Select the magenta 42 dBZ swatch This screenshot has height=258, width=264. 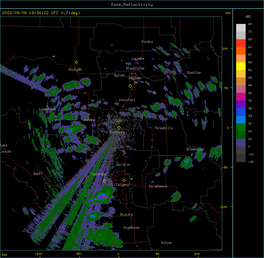tap(241, 97)
